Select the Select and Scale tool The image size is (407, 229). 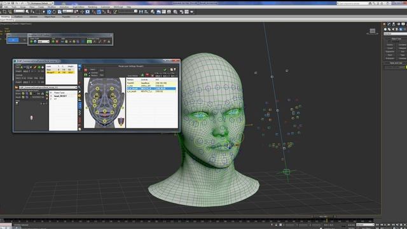pos(60,11)
